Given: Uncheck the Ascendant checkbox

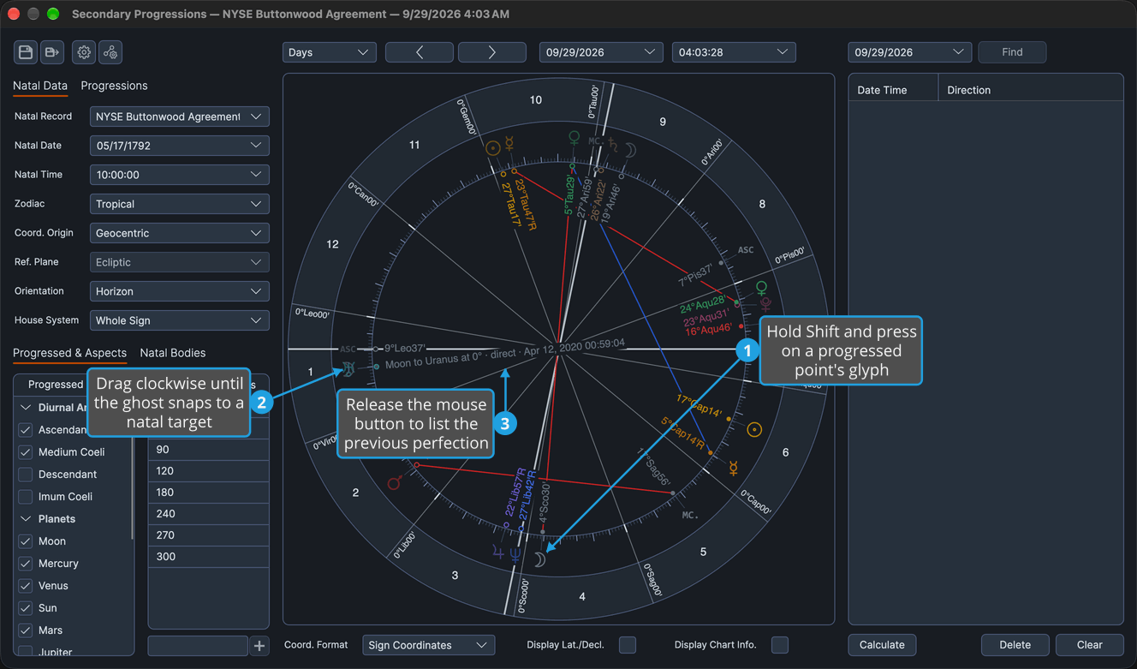Looking at the screenshot, I should click(26, 430).
